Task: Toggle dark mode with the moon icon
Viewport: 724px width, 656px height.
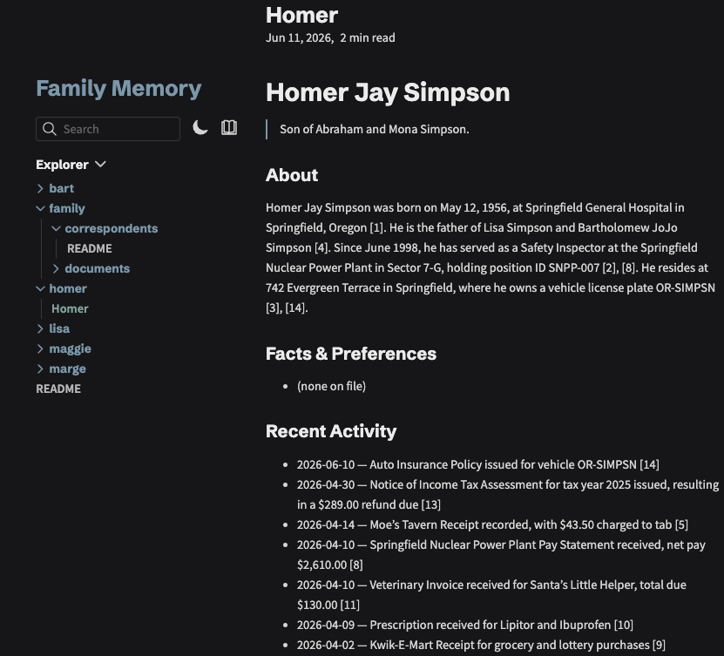Action: [200, 127]
